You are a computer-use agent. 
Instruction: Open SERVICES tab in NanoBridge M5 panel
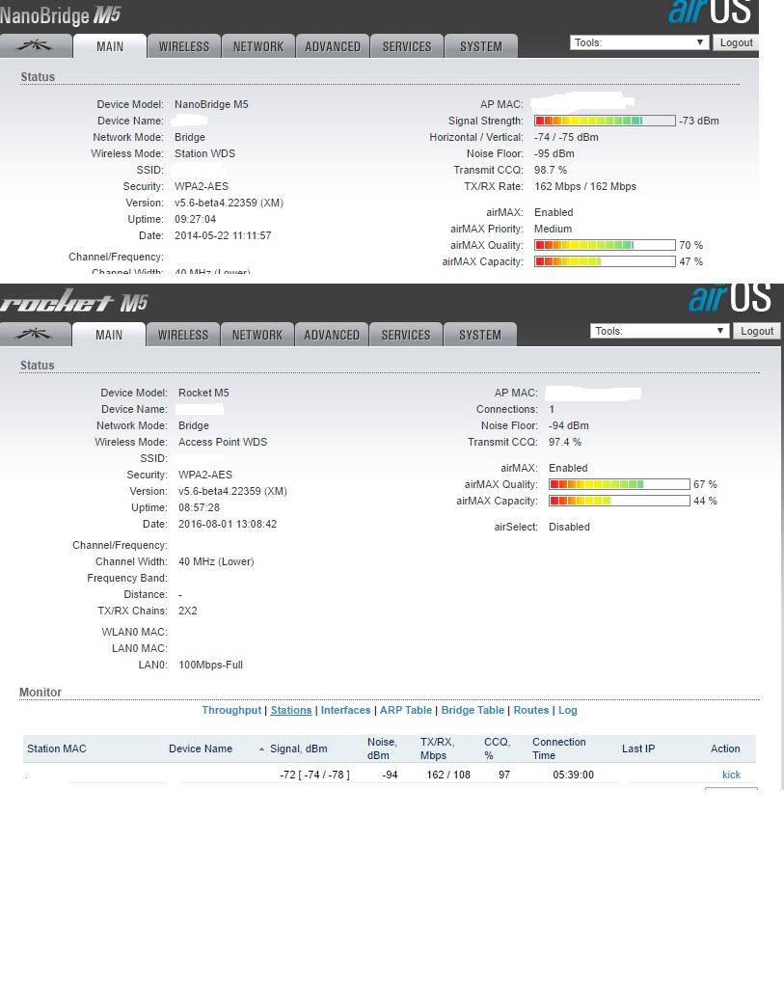tap(406, 46)
